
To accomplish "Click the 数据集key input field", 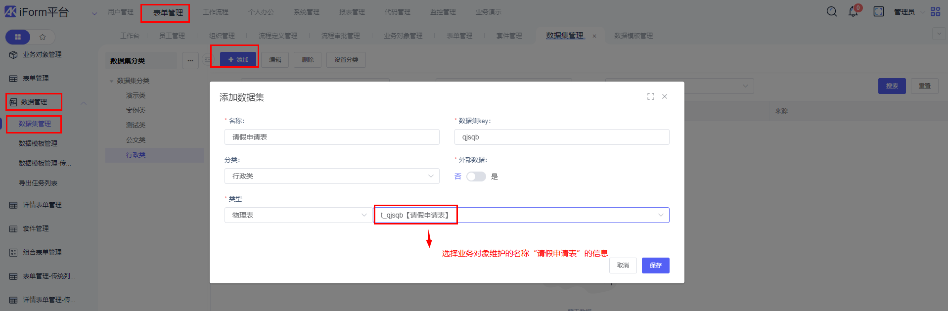I will point(561,137).
